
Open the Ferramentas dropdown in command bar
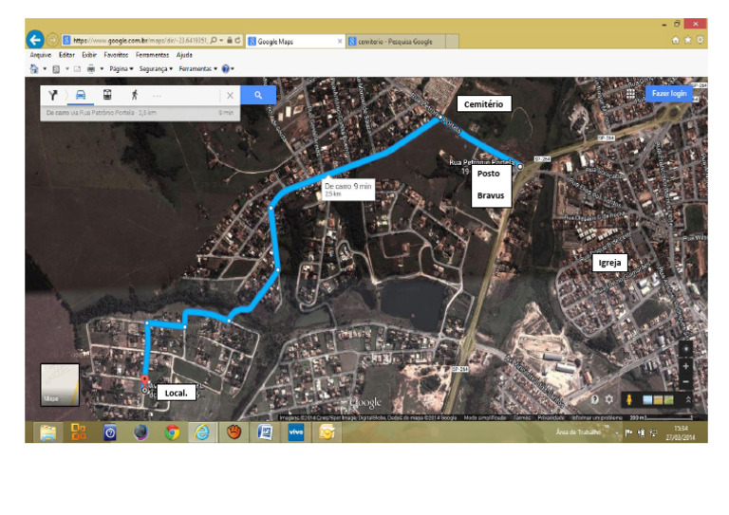click(198, 68)
